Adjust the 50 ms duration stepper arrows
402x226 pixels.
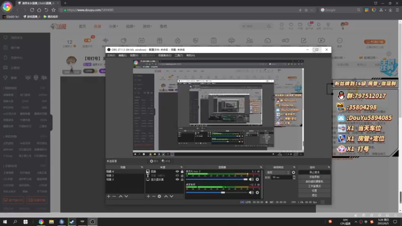click(294, 177)
